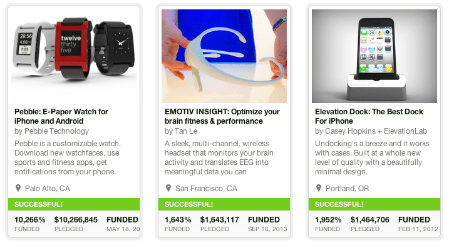This screenshot has width=449, height=243.
Task: Open the Pebble watches project thumbnail
Action: click(74, 56)
